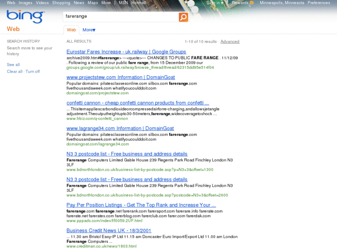Open Videos in the top navigation
The height and width of the screenshot is (252, 337).
pos(42,3)
